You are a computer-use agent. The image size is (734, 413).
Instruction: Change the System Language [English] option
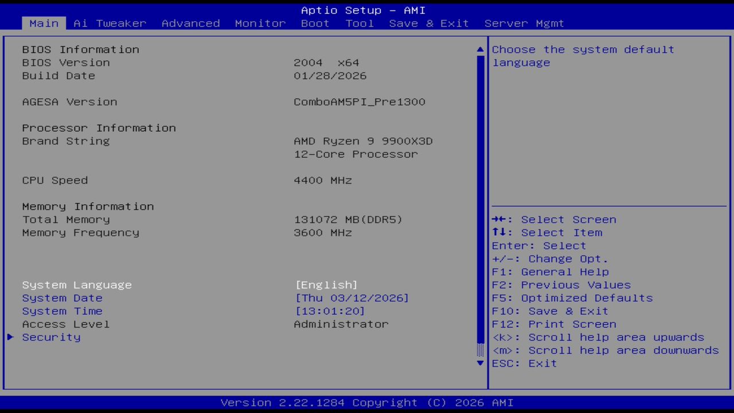(326, 285)
